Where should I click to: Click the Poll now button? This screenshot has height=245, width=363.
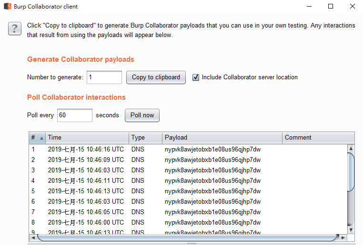tap(142, 115)
